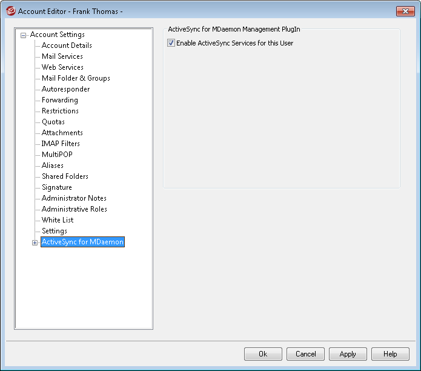Select Administrator Notes
This screenshot has width=421, height=371.
74,198
